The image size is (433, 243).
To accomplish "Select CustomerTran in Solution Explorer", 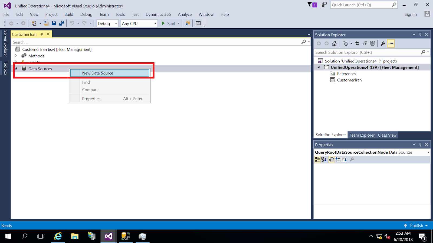I will click(349, 80).
